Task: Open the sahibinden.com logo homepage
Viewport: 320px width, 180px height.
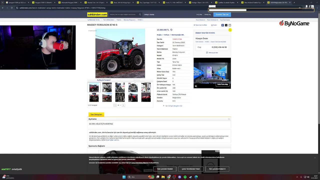Action: click(97, 14)
